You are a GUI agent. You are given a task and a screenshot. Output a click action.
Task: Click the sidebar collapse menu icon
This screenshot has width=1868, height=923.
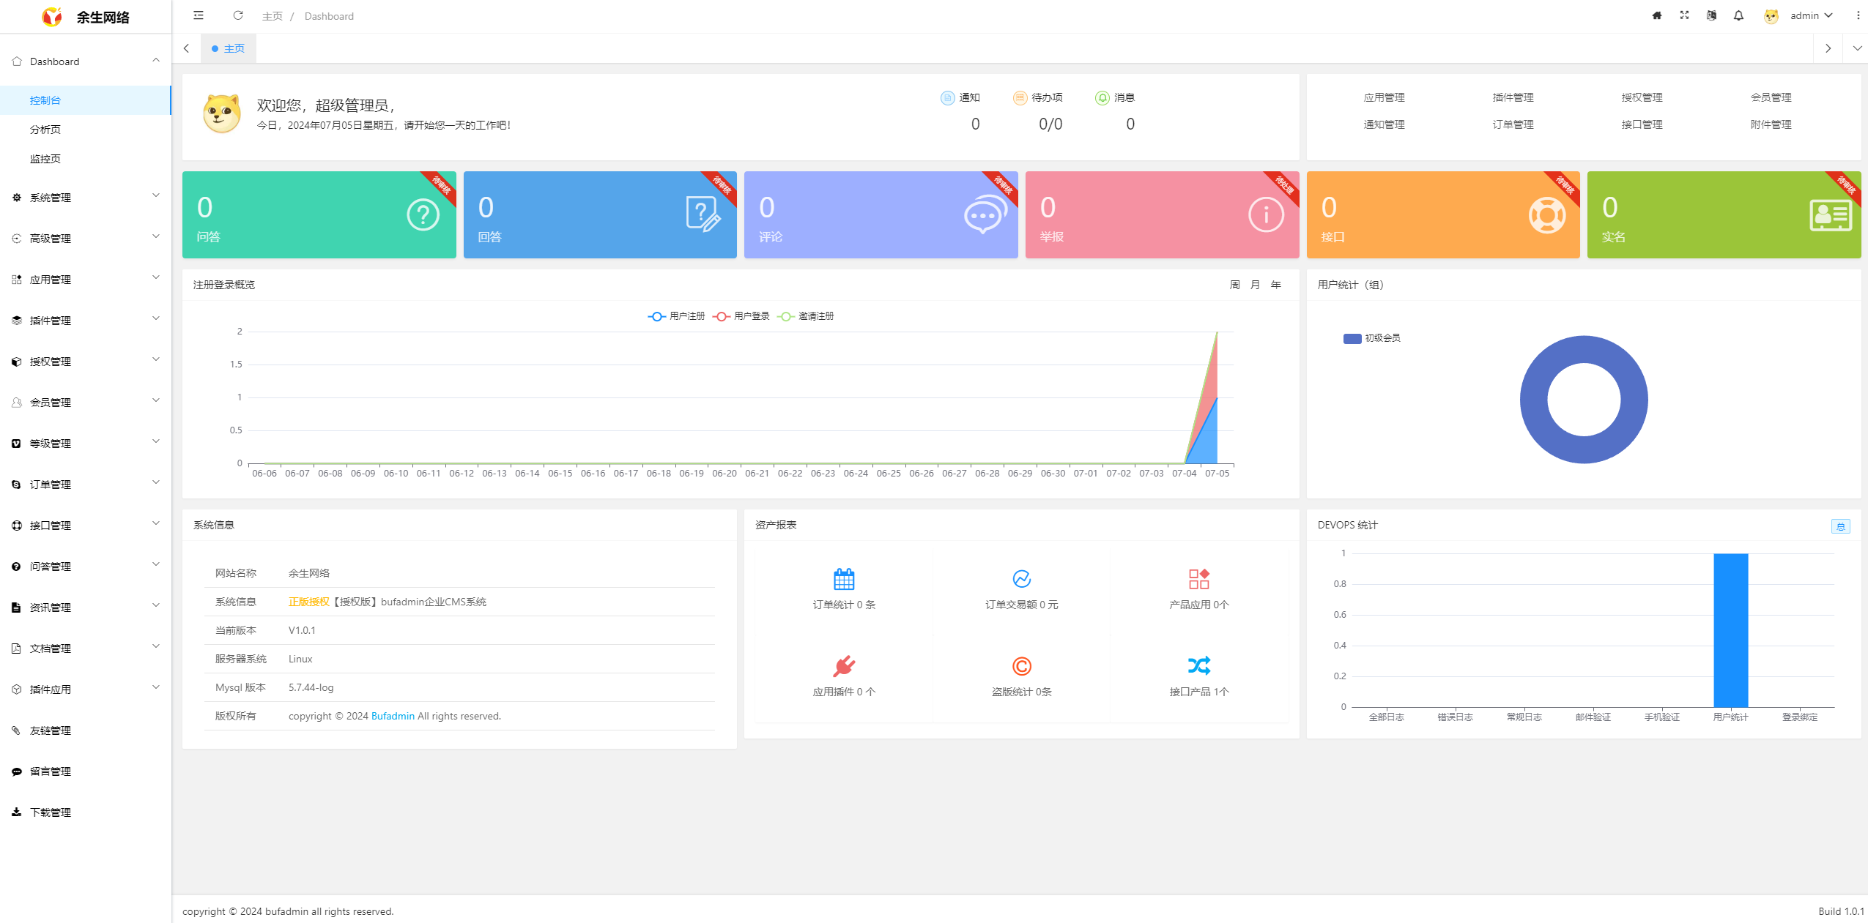[x=199, y=15]
